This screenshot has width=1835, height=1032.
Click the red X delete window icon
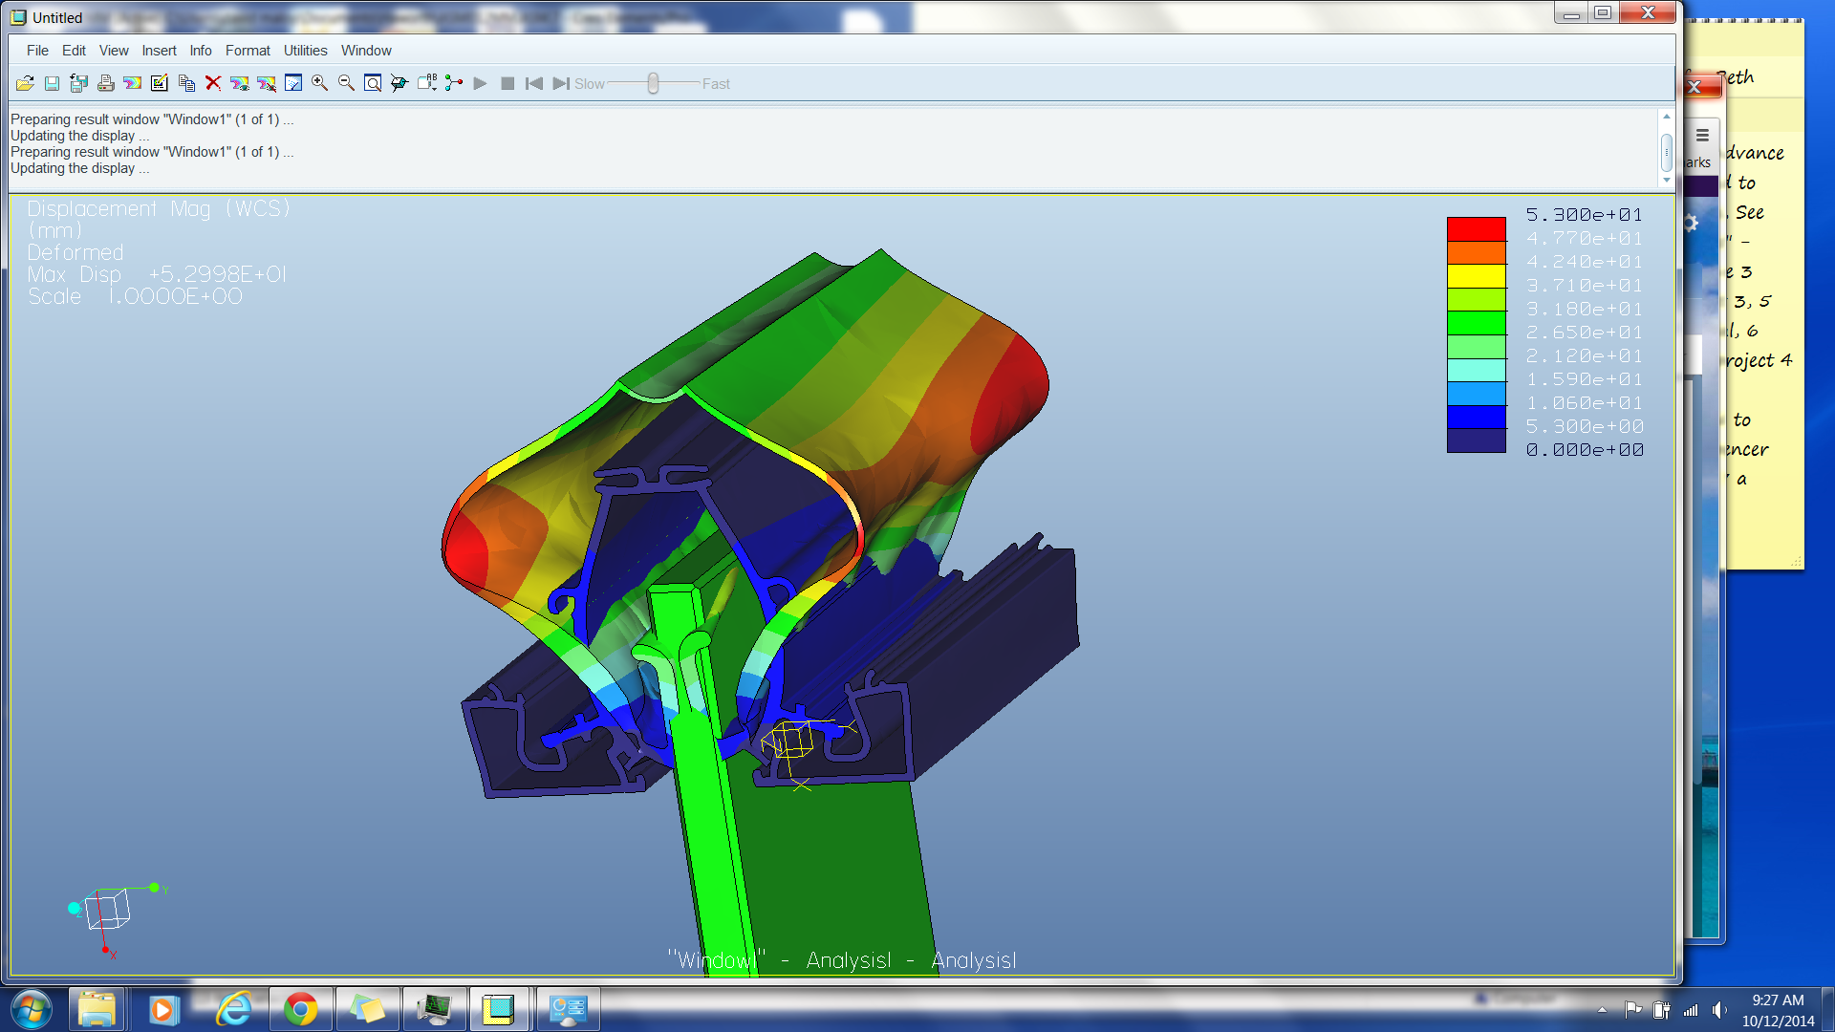coord(213,84)
